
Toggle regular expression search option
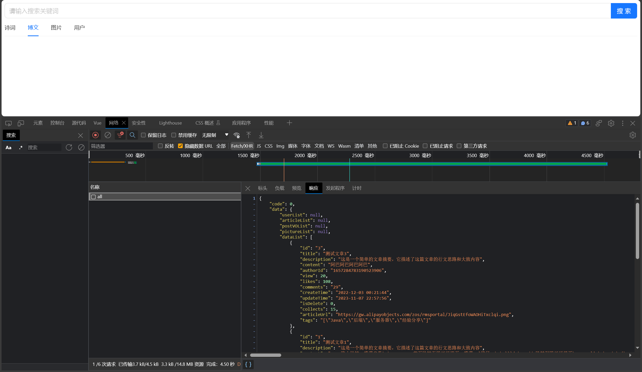[x=21, y=148]
